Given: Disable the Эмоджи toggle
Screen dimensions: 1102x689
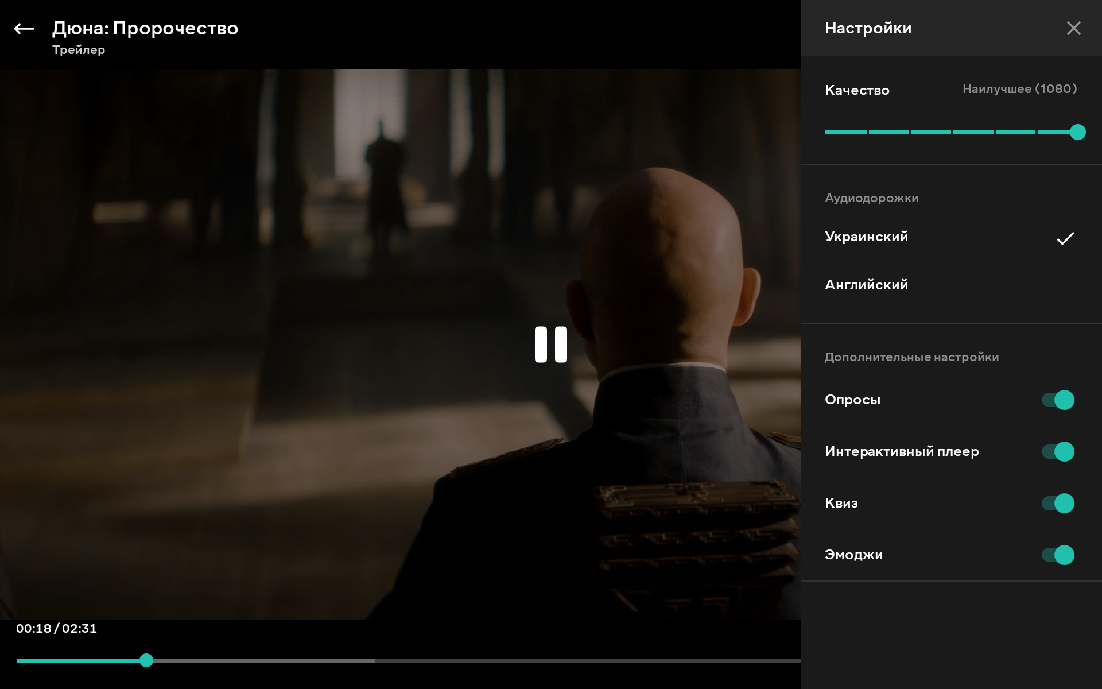Looking at the screenshot, I should point(1058,555).
